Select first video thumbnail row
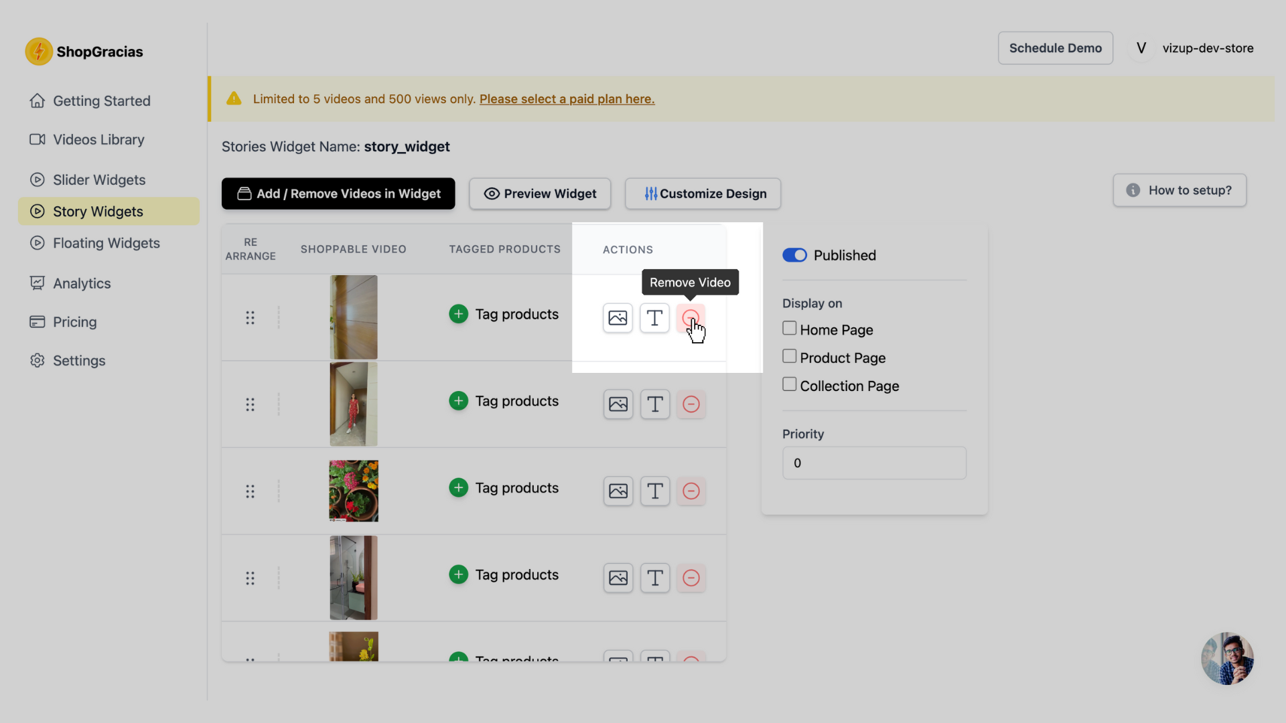1286x723 pixels. [352, 316]
